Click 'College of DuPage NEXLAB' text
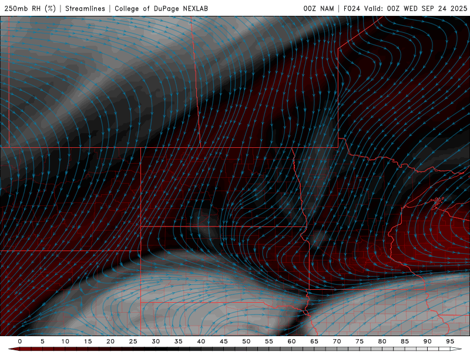The image size is (470, 352). pyautogui.click(x=161, y=8)
